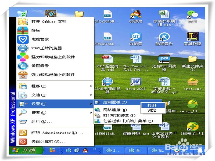The image size is (215, 161).
Task: Launch 好压 from the Start menu
Action: pos(55,30)
